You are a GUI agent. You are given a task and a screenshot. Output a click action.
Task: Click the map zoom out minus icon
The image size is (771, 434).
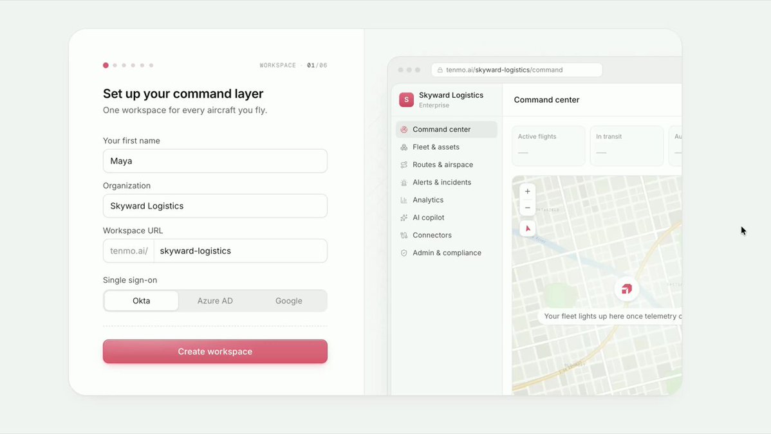tap(528, 208)
